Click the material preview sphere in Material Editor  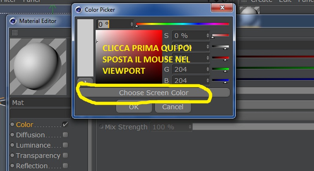click(x=38, y=67)
